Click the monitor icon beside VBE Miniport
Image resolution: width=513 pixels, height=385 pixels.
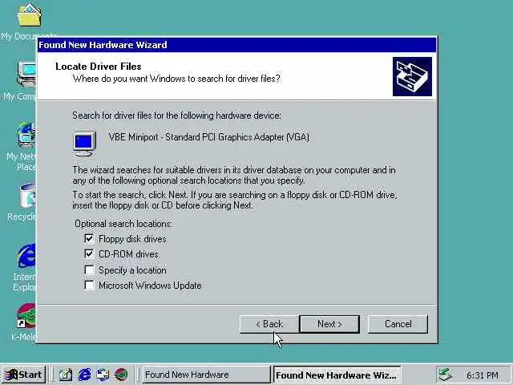[84, 144]
